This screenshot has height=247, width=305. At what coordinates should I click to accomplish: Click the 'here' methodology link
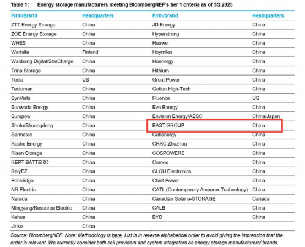(117, 235)
